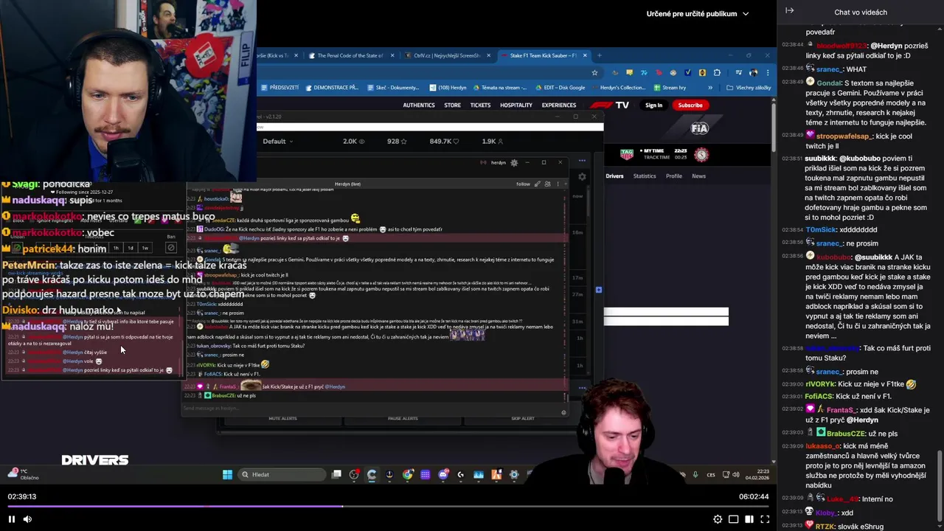Open Discord icon in the streamed taskbar
Viewport: 944px width, 531px height.
(x=442, y=474)
